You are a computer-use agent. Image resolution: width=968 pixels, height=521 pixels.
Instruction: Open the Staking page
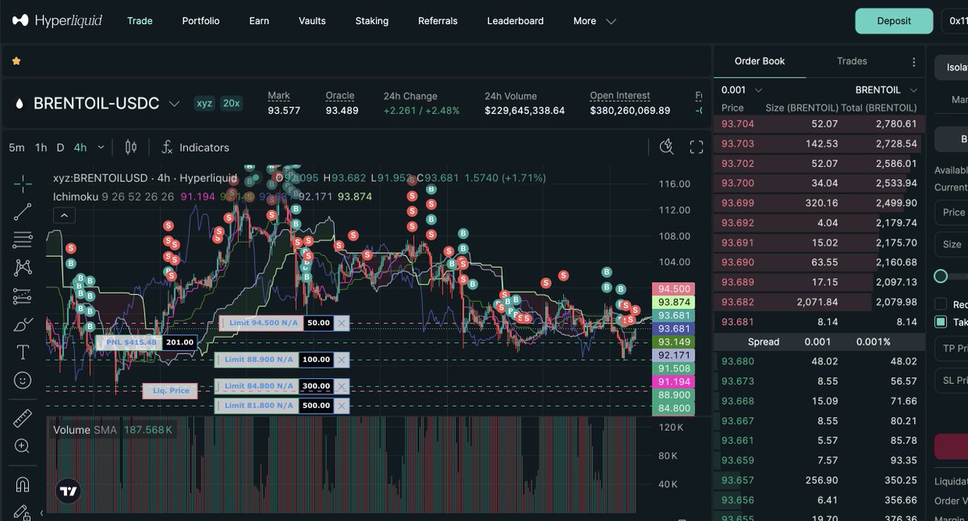click(x=372, y=21)
